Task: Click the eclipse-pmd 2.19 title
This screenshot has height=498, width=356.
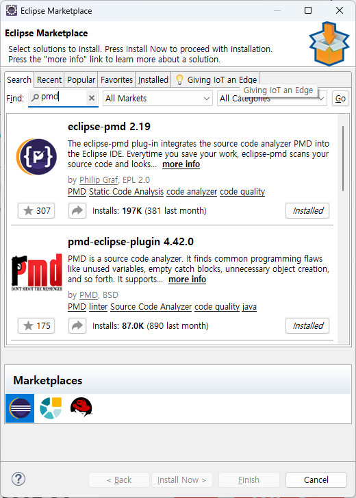Action: coord(109,127)
